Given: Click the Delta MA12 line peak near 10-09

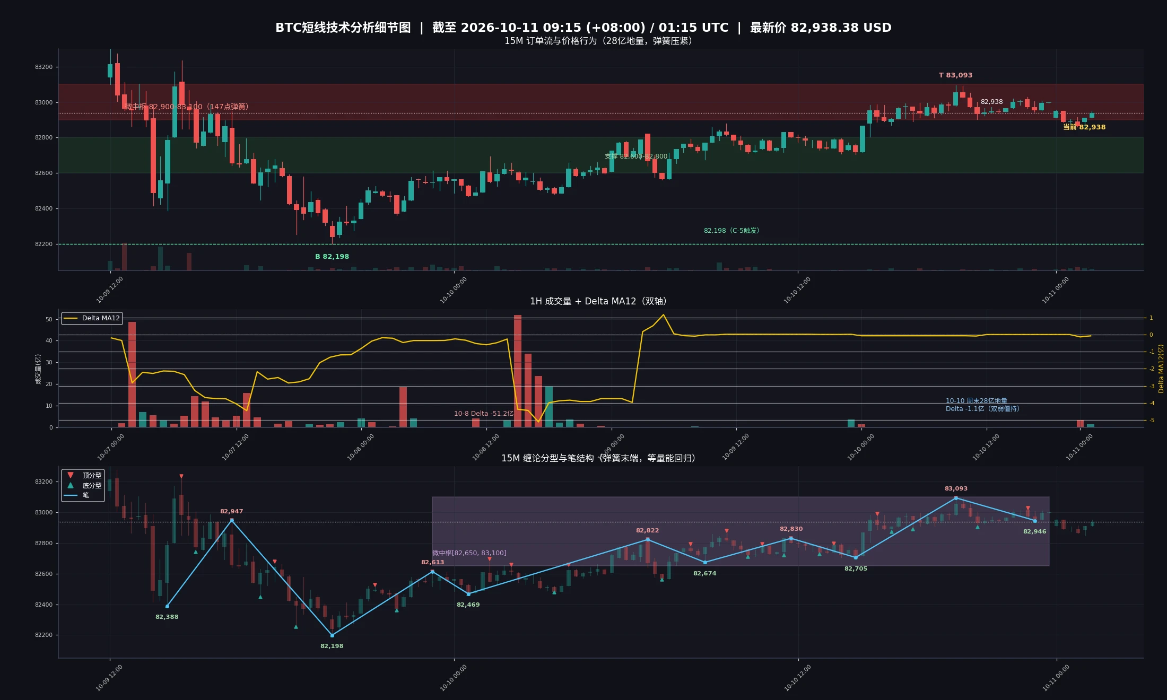Looking at the screenshot, I should pyautogui.click(x=663, y=315).
